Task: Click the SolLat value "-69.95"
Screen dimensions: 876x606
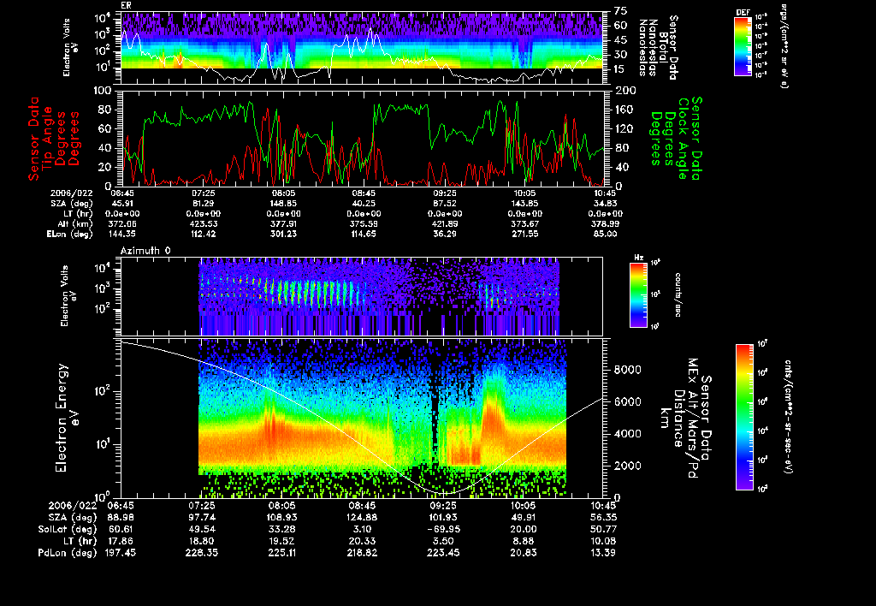Action: [443, 529]
